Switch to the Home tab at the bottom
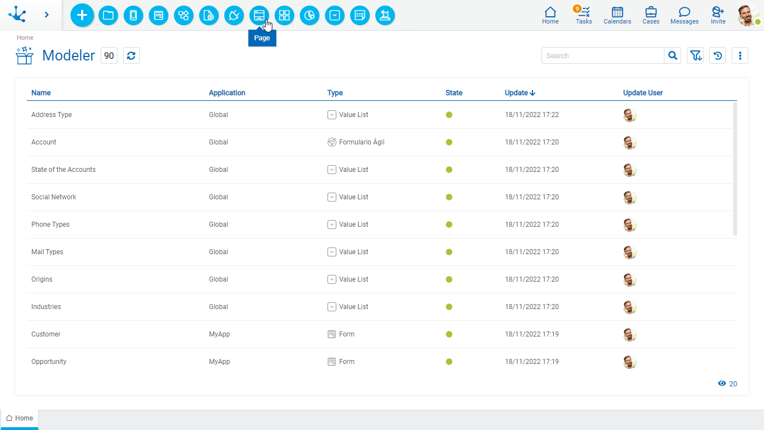This screenshot has width=764, height=430. [20, 418]
